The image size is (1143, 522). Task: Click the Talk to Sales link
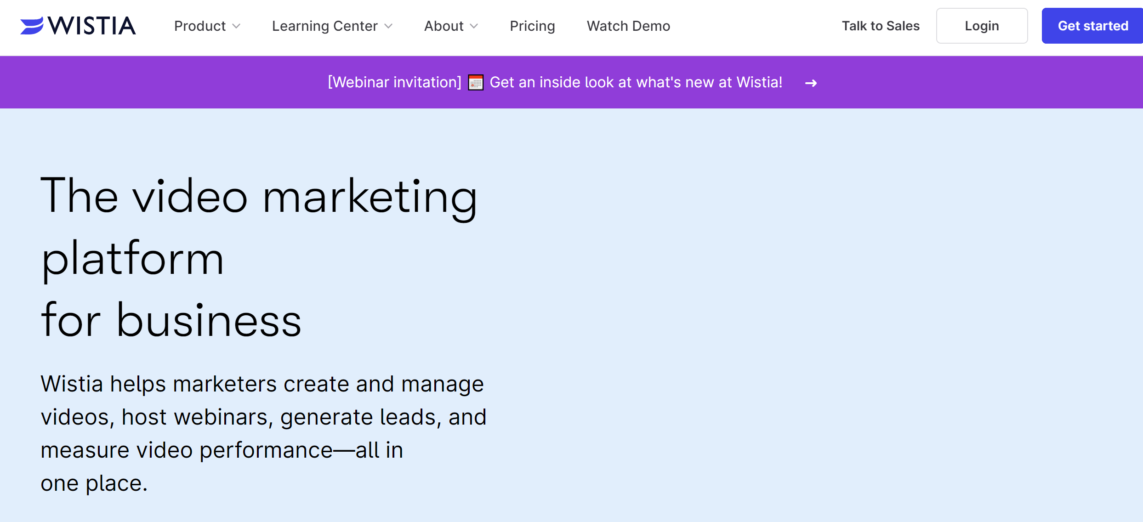(x=881, y=26)
